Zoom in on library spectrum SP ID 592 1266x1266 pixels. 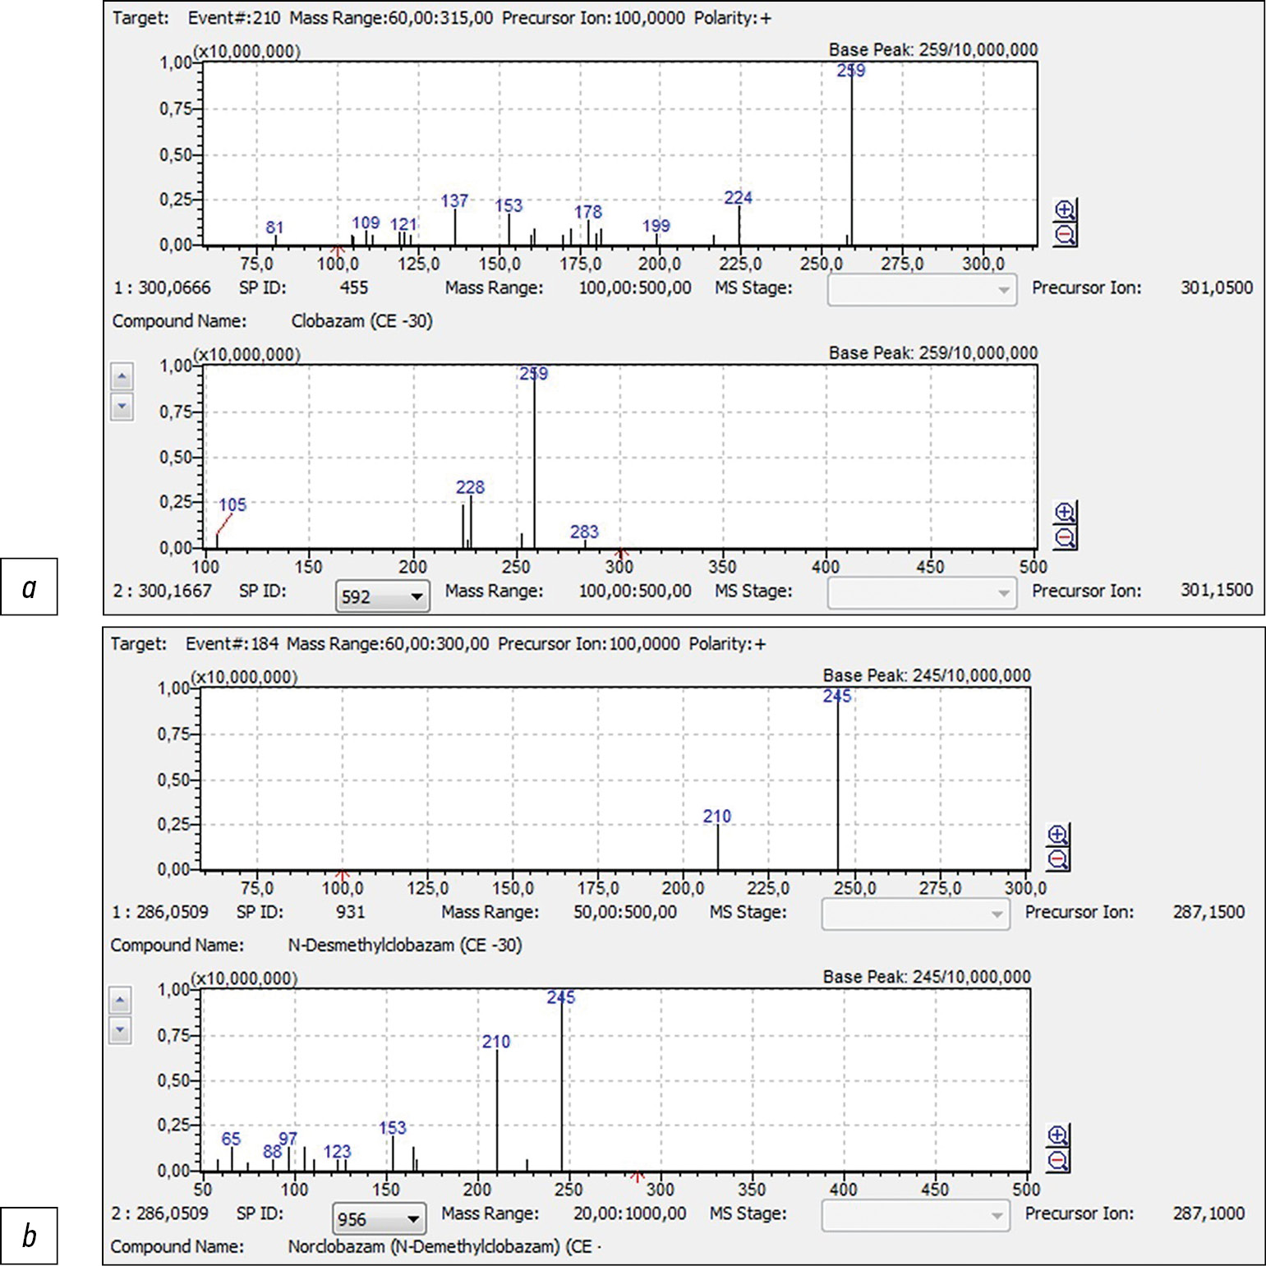pyautogui.click(x=1065, y=513)
